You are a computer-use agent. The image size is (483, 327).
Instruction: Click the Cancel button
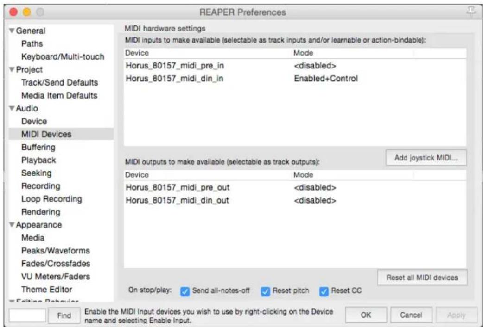click(x=411, y=315)
